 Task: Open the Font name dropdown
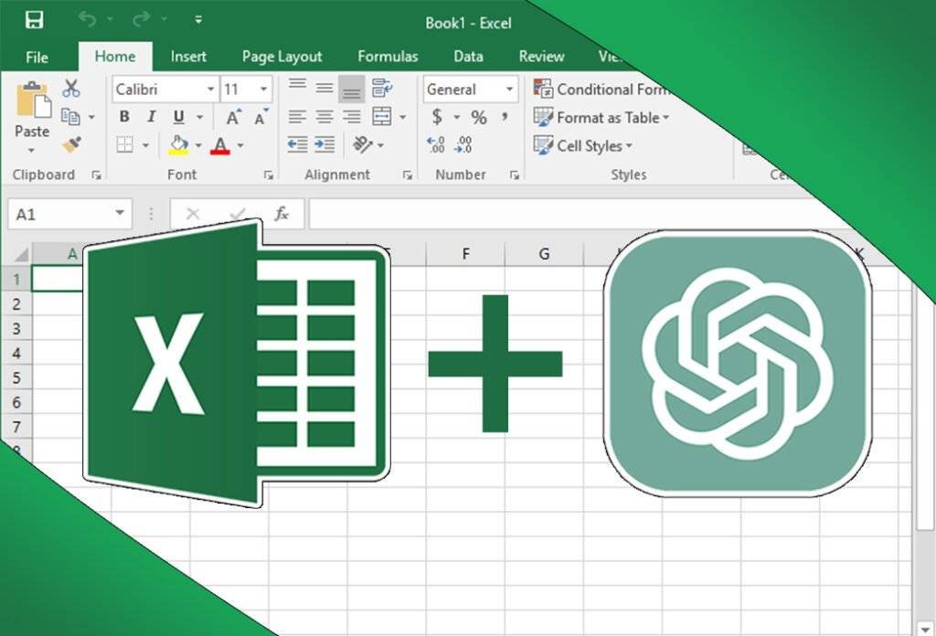click(x=209, y=89)
